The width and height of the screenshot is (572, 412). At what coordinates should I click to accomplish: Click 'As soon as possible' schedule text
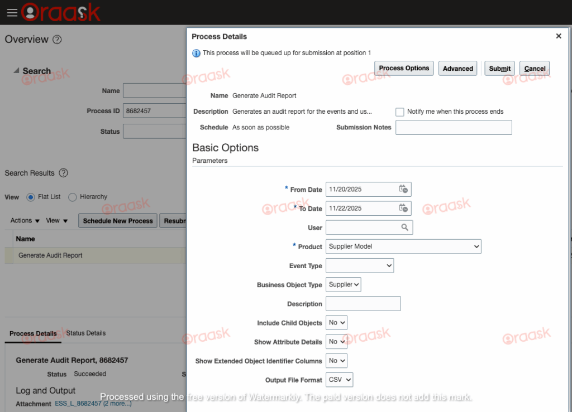(x=261, y=127)
